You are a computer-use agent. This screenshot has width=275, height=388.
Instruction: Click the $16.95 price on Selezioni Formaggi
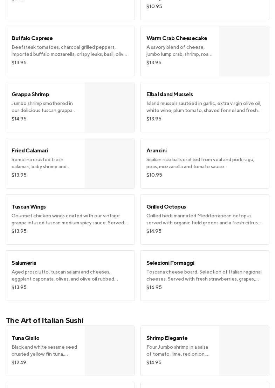point(154,287)
